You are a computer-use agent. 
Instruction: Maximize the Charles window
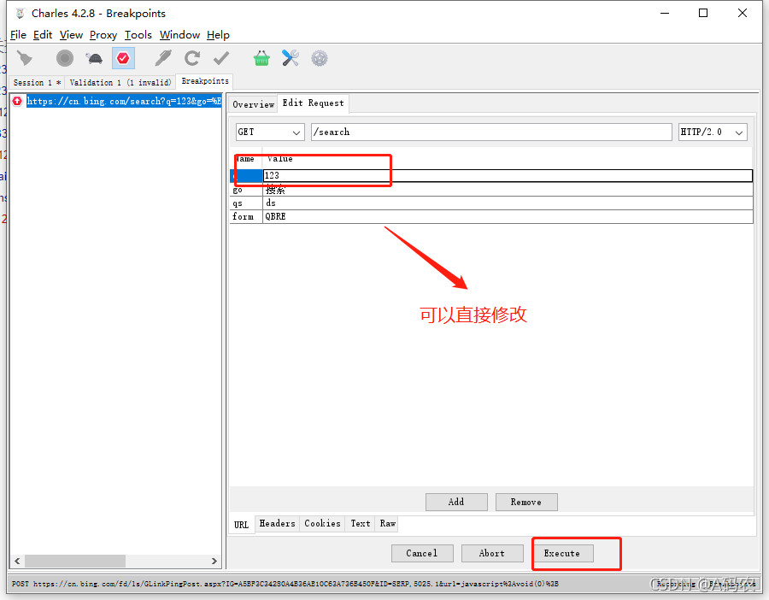pos(703,13)
